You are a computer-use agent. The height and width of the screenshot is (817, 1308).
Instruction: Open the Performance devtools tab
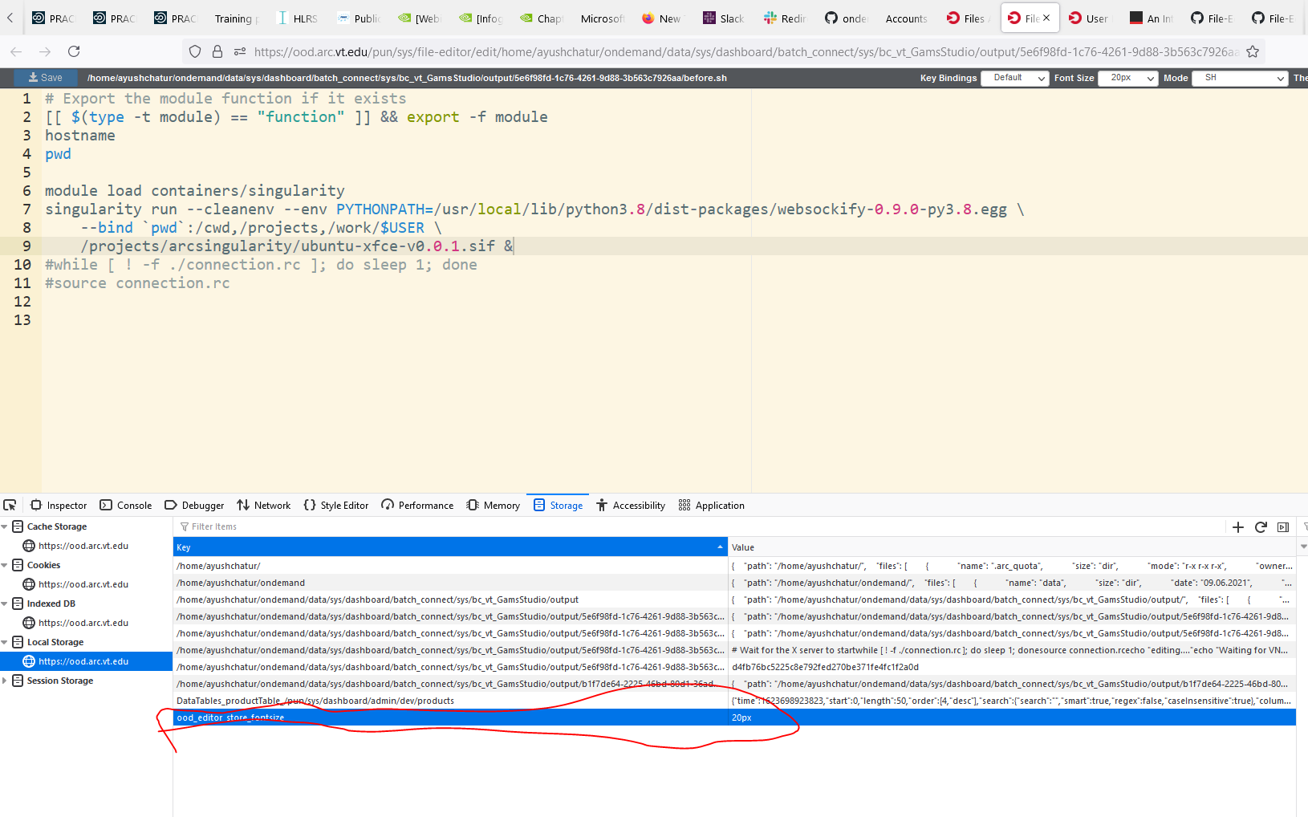pos(417,505)
